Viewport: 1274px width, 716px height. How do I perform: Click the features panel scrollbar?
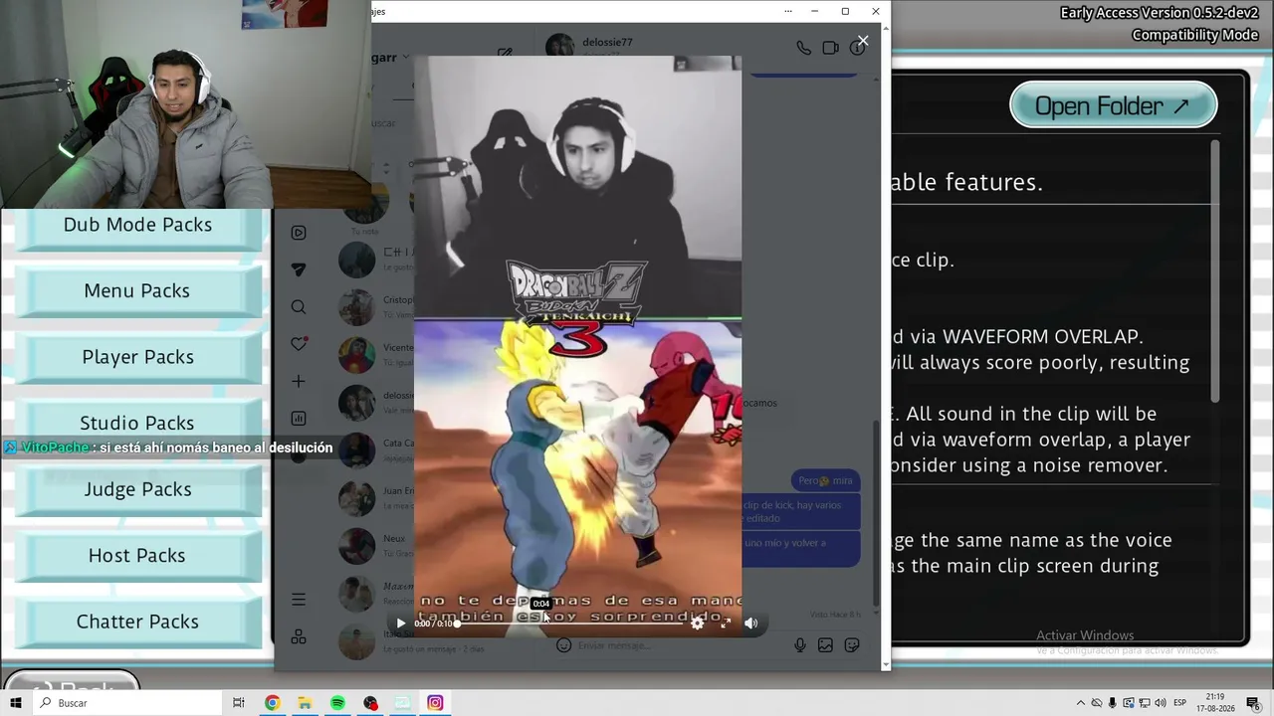coord(1214,270)
